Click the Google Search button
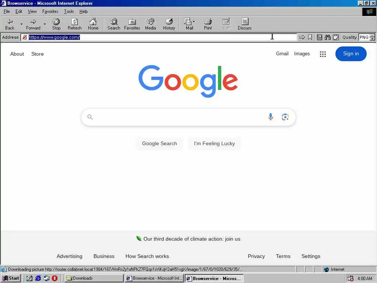Screen dimensions: 377x283 [159, 143]
